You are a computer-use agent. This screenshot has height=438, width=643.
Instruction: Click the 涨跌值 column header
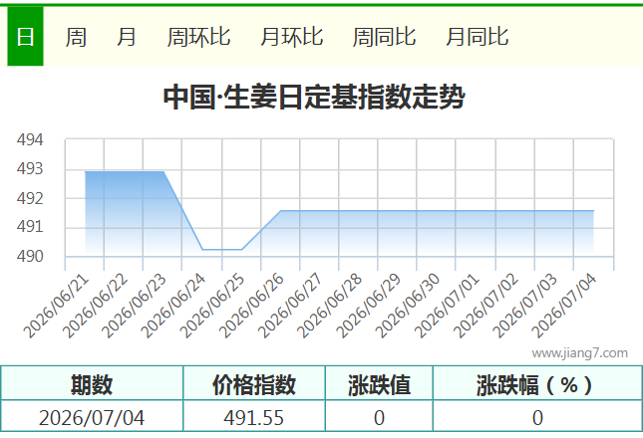380,384
